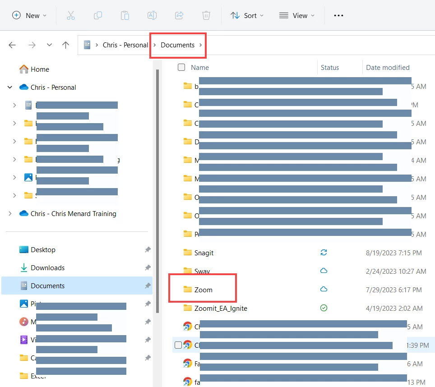Click the navigation pane vertical scrollbar
The width and height of the screenshot is (435, 387).
(x=157, y=191)
